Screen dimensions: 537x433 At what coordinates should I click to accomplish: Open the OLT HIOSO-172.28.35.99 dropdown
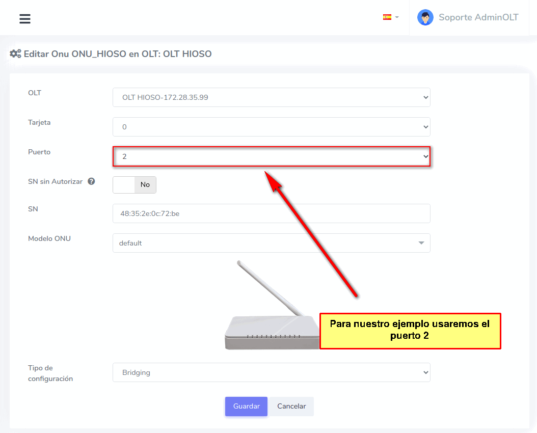click(271, 97)
